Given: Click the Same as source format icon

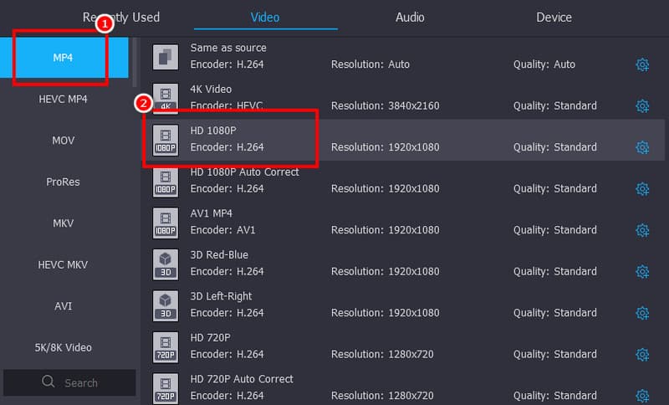Looking at the screenshot, I should click(x=166, y=57).
